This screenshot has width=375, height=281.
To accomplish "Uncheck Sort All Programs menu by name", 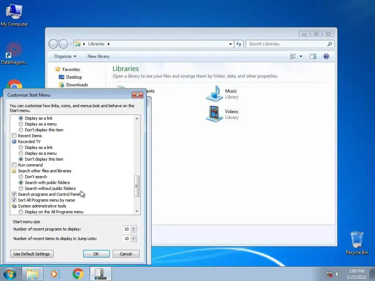I will click(14, 200).
